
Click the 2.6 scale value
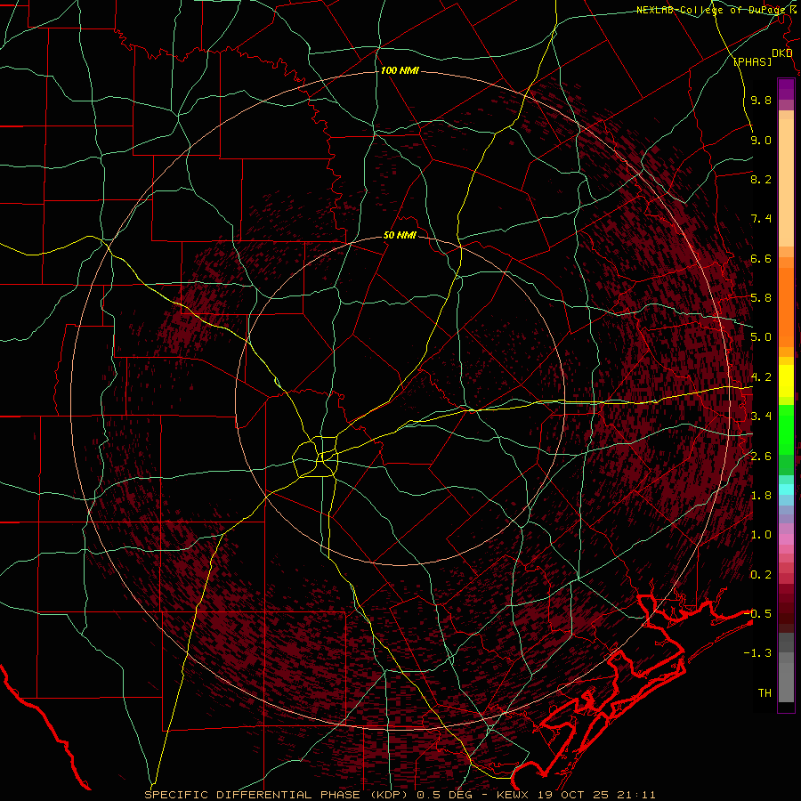coord(761,457)
